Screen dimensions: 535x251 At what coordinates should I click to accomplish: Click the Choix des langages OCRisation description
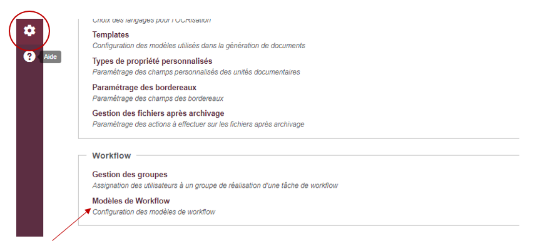(151, 20)
